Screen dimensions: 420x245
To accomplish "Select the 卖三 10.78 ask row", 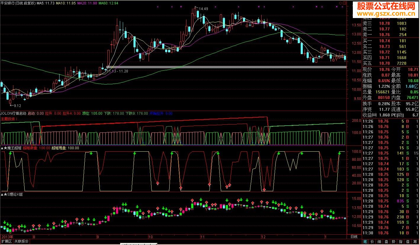I will pos(391,23).
